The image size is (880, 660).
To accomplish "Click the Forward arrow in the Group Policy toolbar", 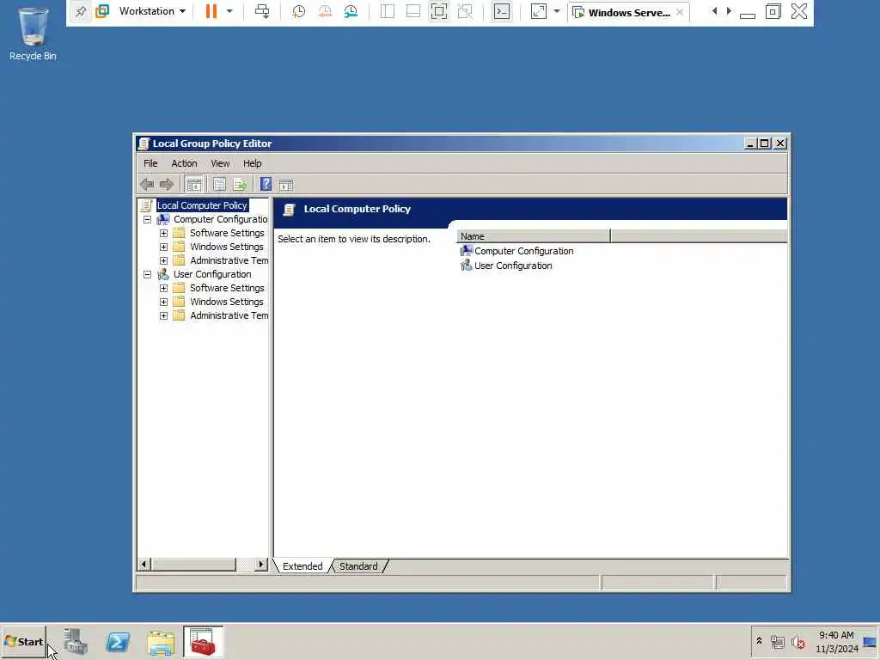I will [166, 184].
